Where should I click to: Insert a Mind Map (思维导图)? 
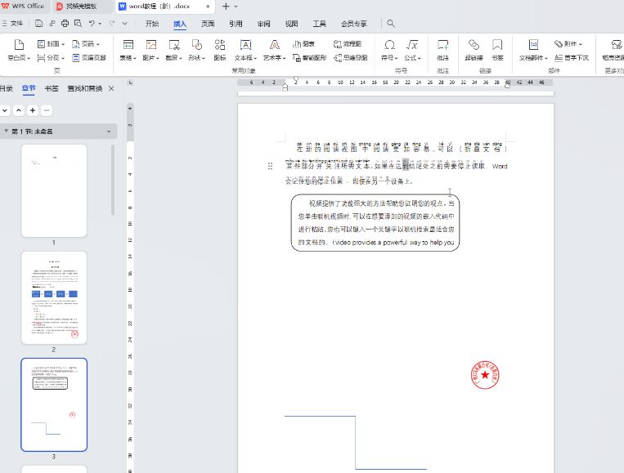point(350,58)
